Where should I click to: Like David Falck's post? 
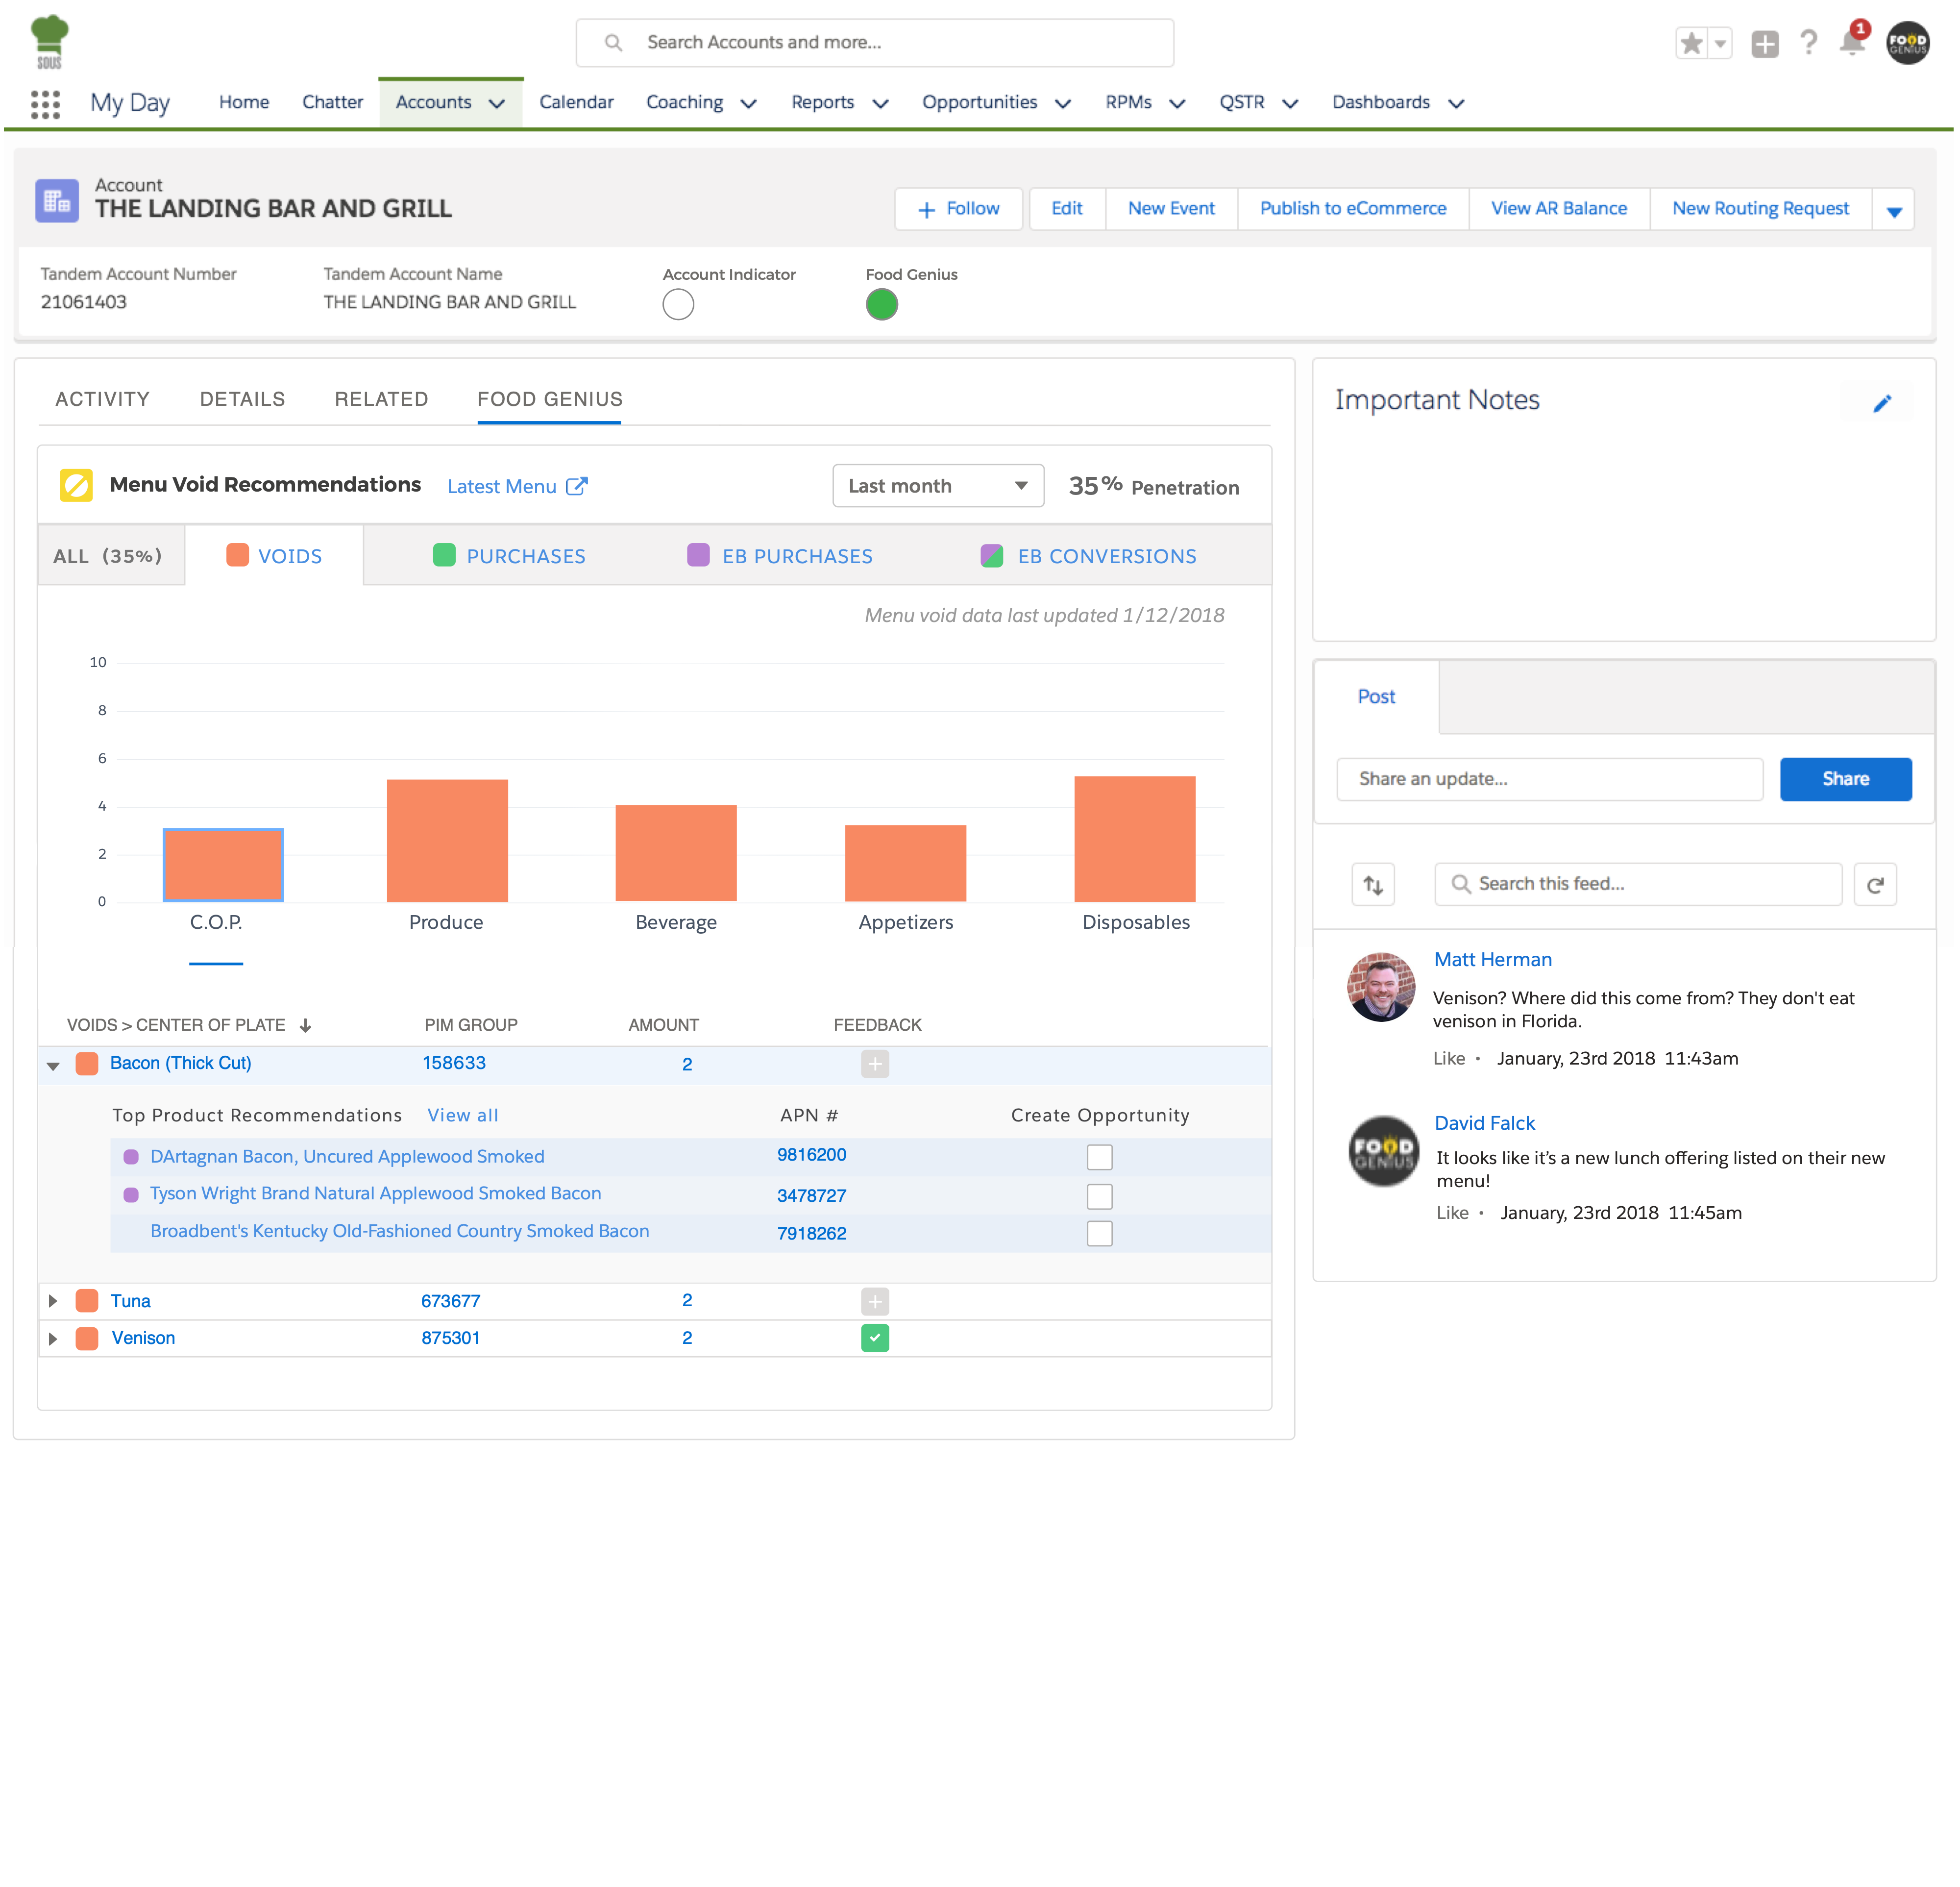click(x=1452, y=1213)
